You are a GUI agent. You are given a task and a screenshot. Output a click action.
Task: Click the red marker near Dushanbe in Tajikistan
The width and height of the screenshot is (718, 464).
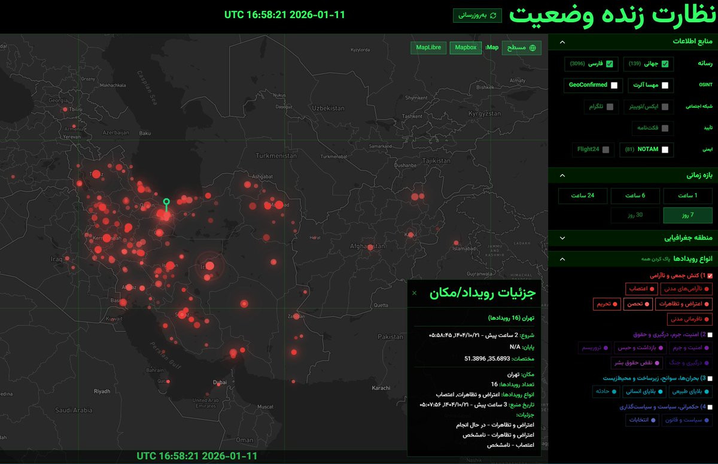(x=415, y=196)
